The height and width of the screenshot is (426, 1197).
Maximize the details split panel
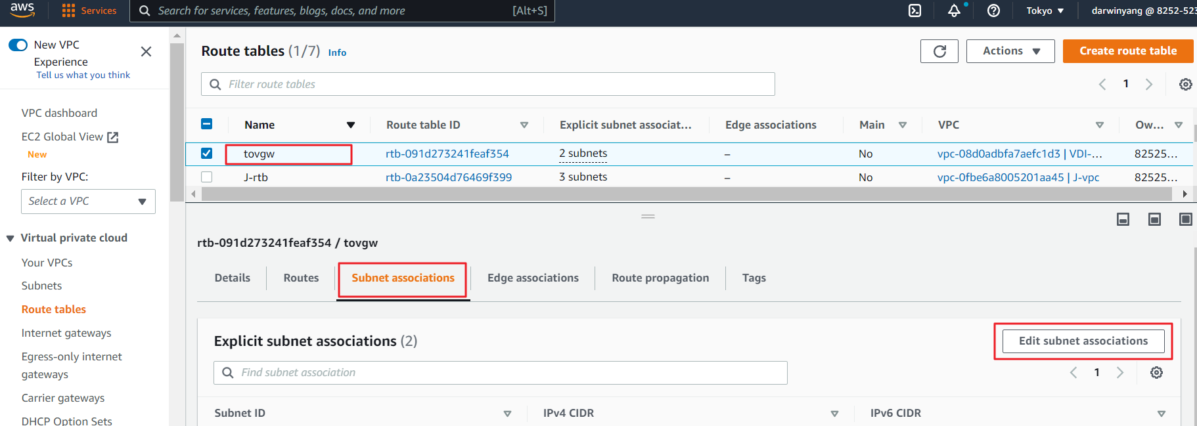click(1185, 219)
